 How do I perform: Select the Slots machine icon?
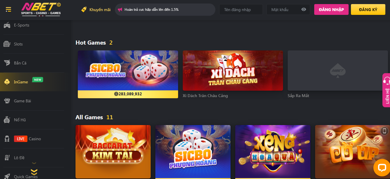point(7,44)
